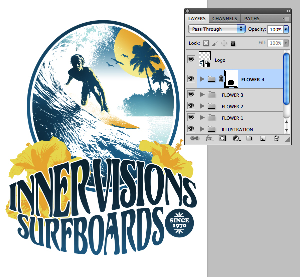The height and width of the screenshot is (277, 300).
Task: Click the Fill 100% value field
Action: click(275, 43)
